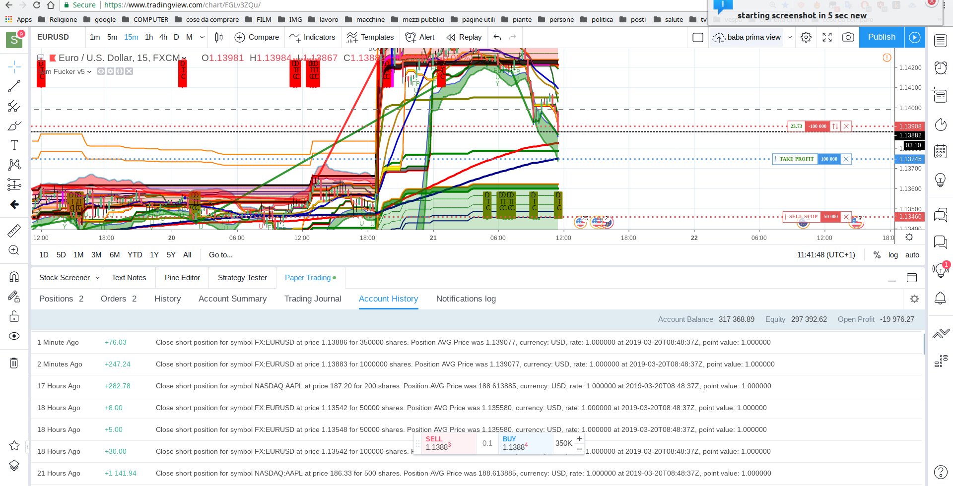Close the TAKE PROFIT order line

click(x=846, y=159)
